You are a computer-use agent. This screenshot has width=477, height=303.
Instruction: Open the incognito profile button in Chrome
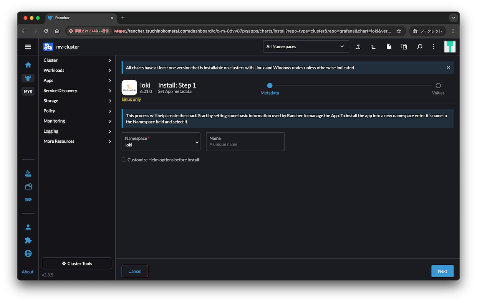(x=427, y=31)
